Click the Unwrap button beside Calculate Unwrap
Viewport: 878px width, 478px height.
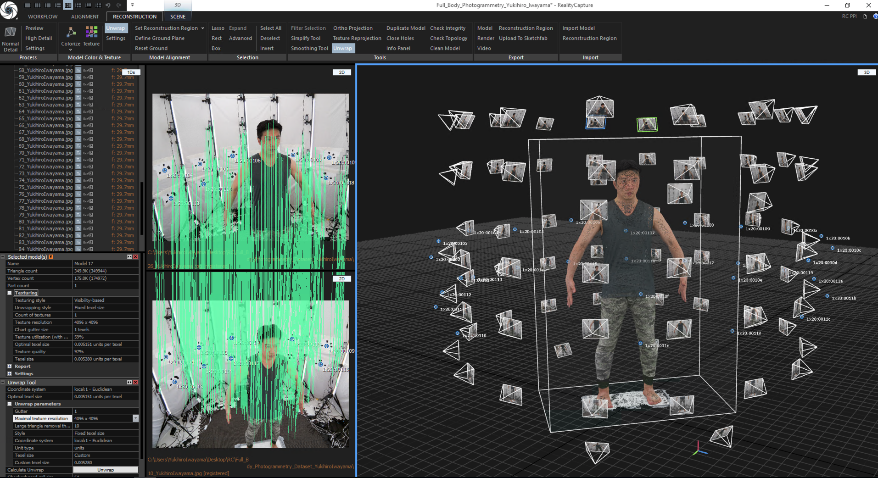[x=106, y=470]
